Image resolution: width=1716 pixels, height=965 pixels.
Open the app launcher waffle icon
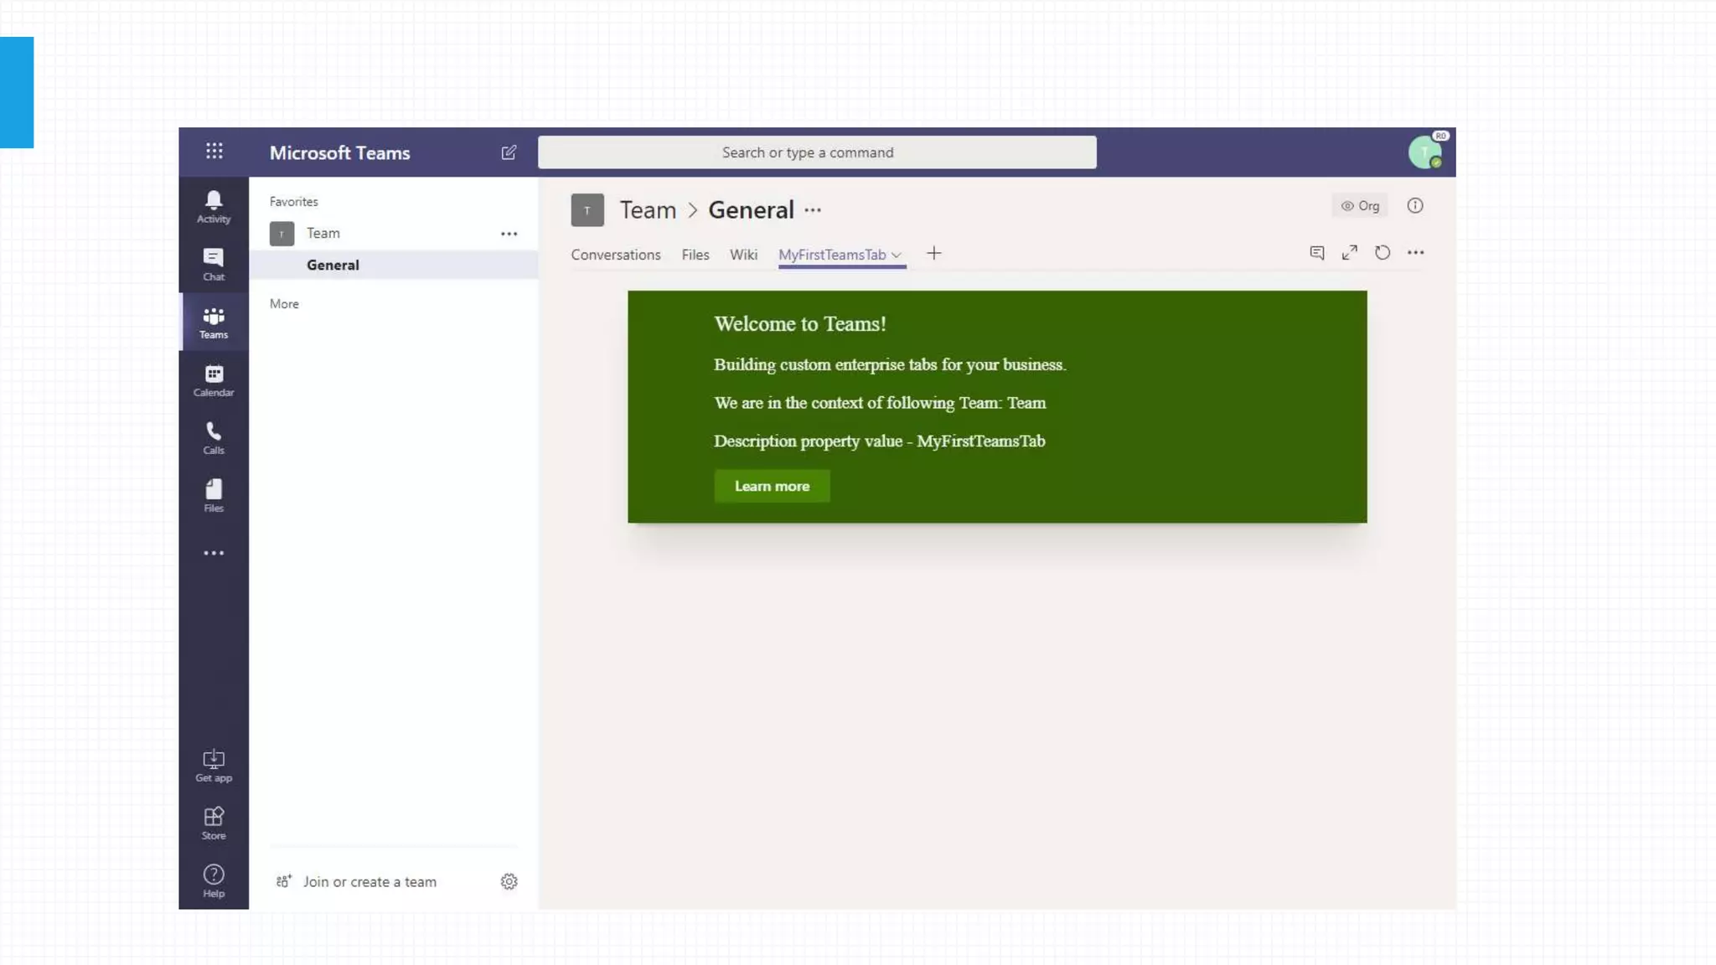pyautogui.click(x=214, y=151)
